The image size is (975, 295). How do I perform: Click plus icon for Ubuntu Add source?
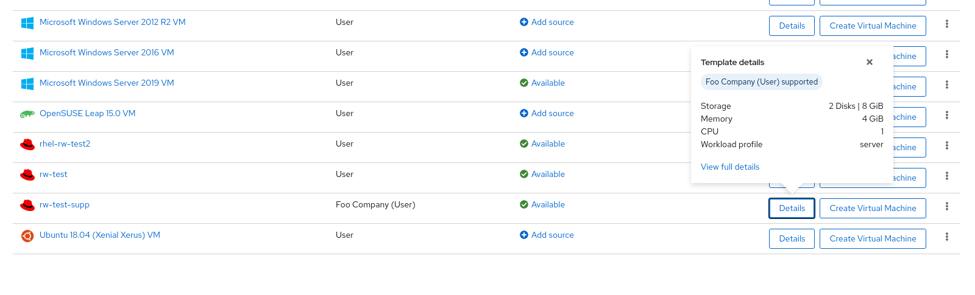click(524, 235)
